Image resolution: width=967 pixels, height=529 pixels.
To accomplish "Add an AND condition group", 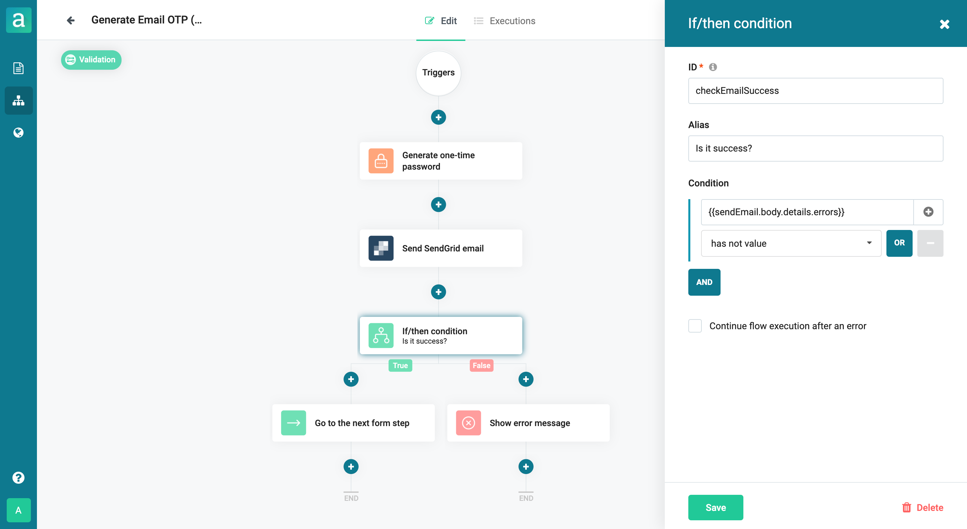I will pyautogui.click(x=704, y=282).
